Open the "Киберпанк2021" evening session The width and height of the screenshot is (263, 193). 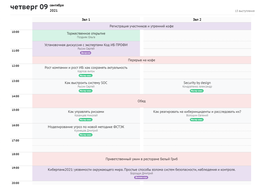pyautogui.click(x=142, y=170)
